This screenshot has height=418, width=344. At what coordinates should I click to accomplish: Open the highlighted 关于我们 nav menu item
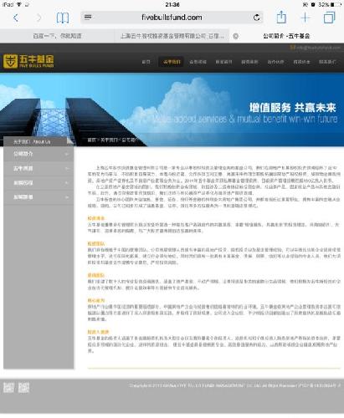172,62
